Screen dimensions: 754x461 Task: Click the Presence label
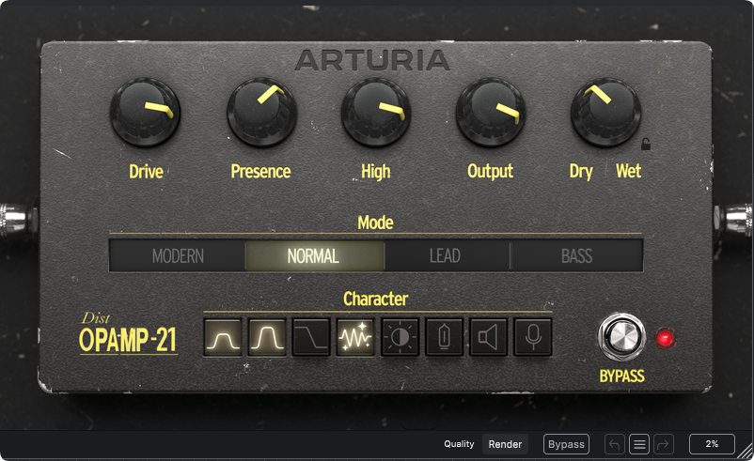click(260, 172)
